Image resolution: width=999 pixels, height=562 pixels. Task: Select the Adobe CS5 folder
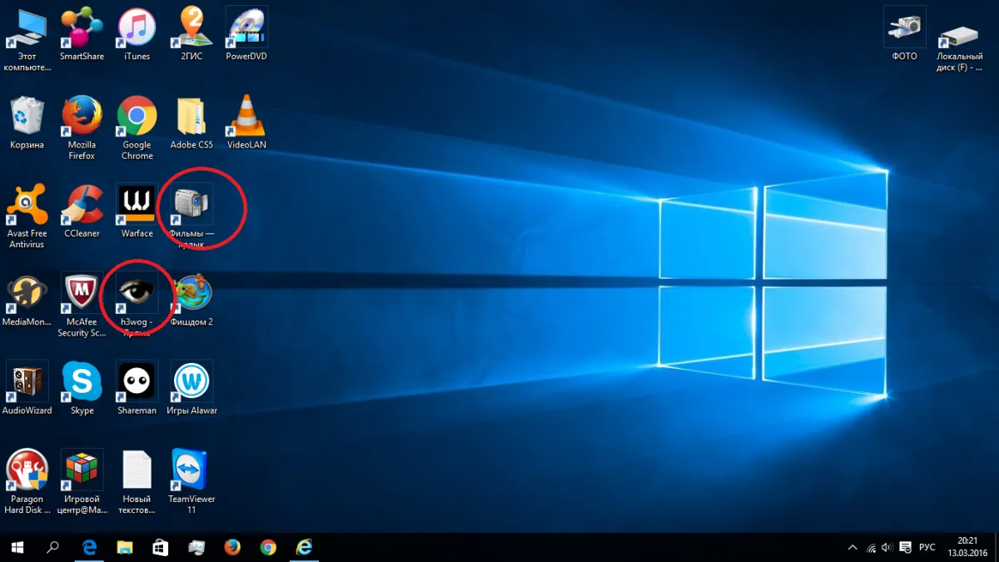[x=191, y=122]
